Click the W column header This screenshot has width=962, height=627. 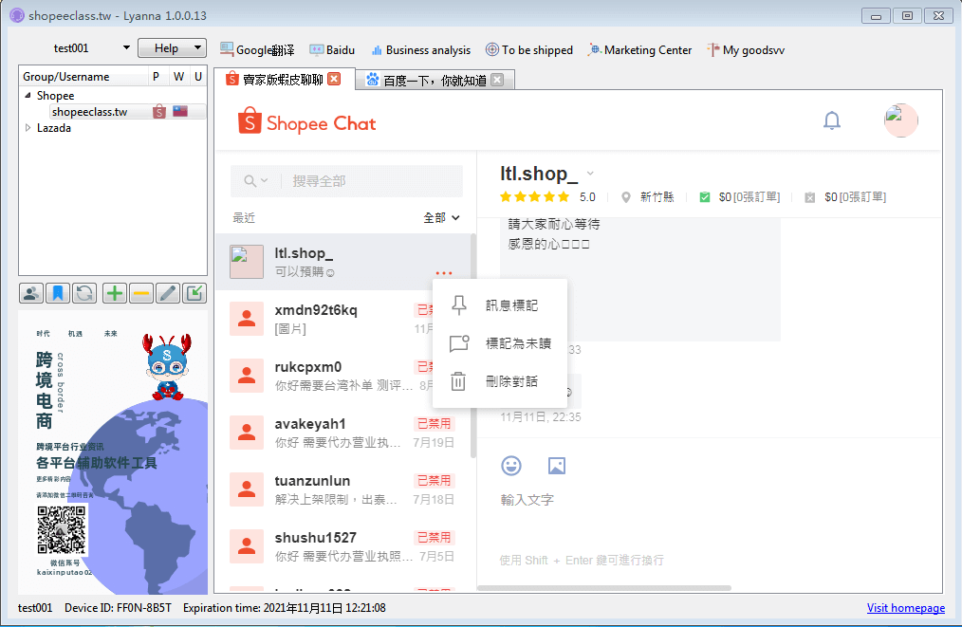[178, 77]
